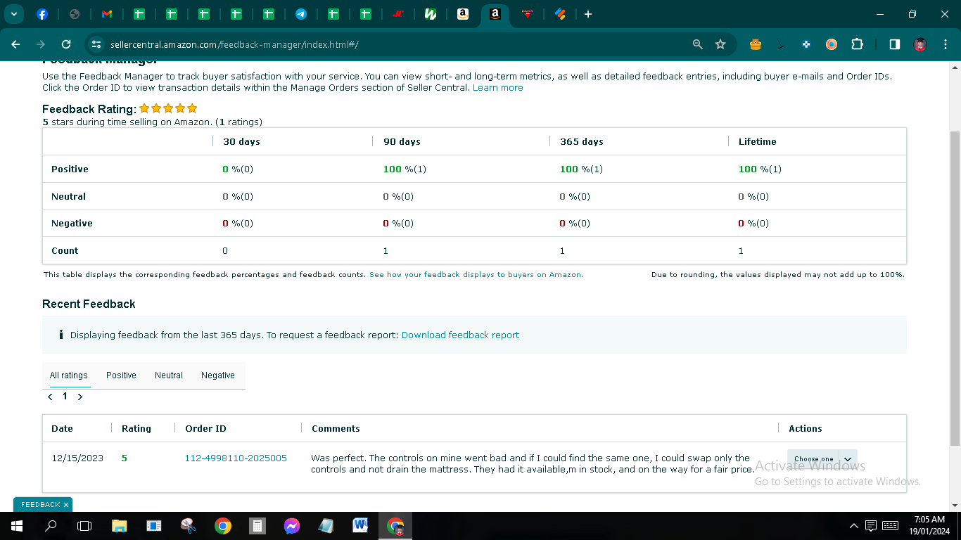Click the Date column header

pos(62,428)
